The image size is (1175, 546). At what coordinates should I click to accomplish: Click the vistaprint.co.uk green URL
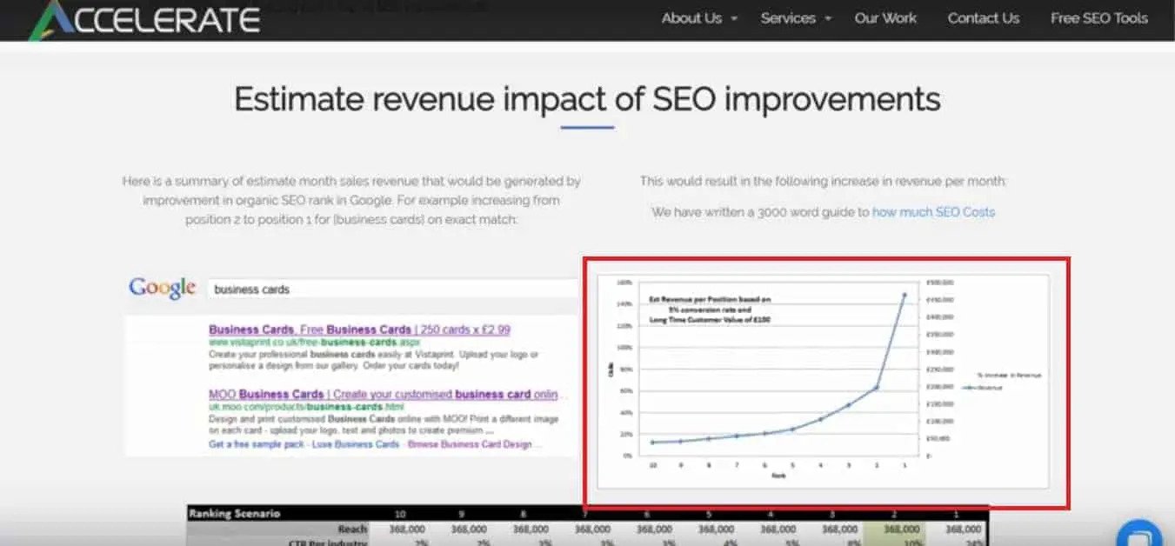(x=314, y=343)
